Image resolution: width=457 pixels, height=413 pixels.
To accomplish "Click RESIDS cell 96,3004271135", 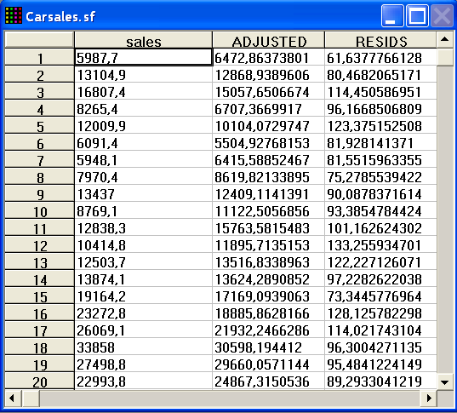I will pyautogui.click(x=380, y=347).
